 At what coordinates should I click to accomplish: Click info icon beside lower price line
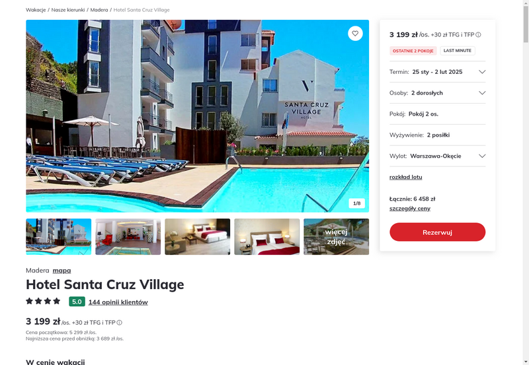120,323
